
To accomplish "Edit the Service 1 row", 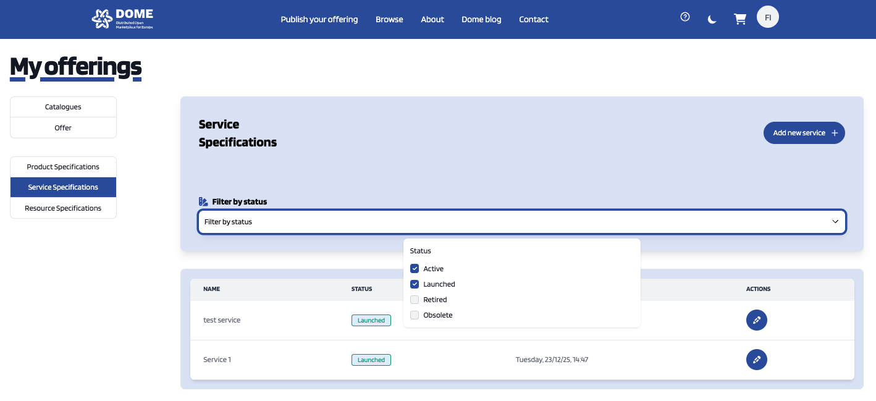I will [756, 360].
